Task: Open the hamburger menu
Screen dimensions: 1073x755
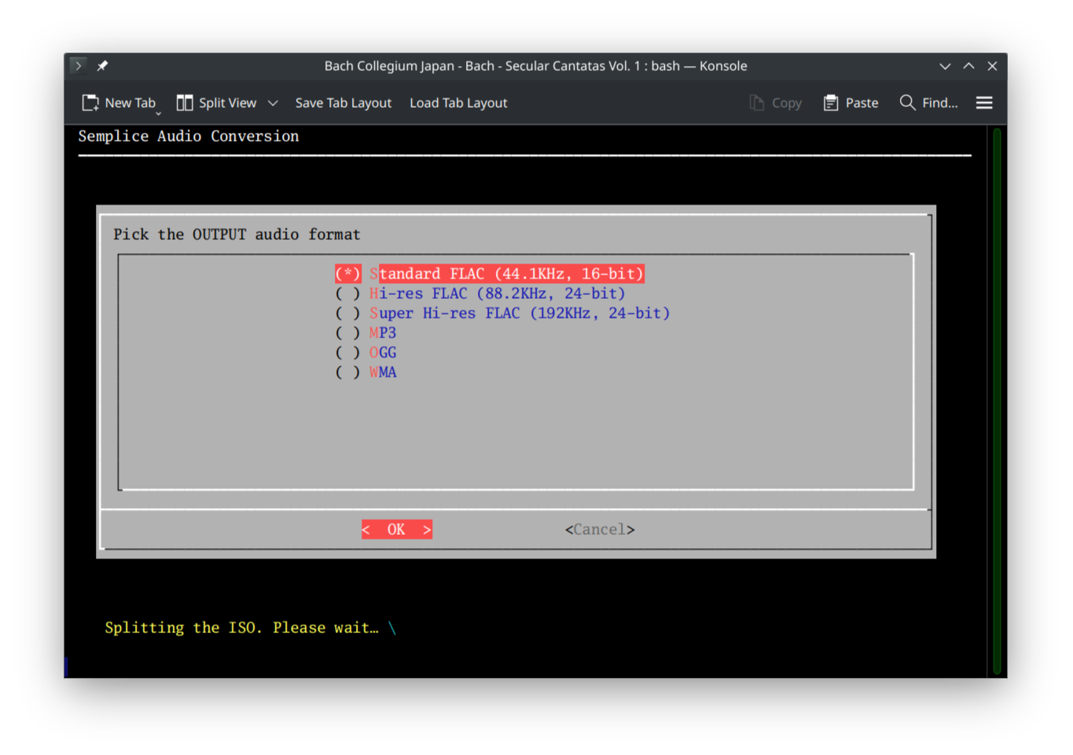Action: point(983,102)
